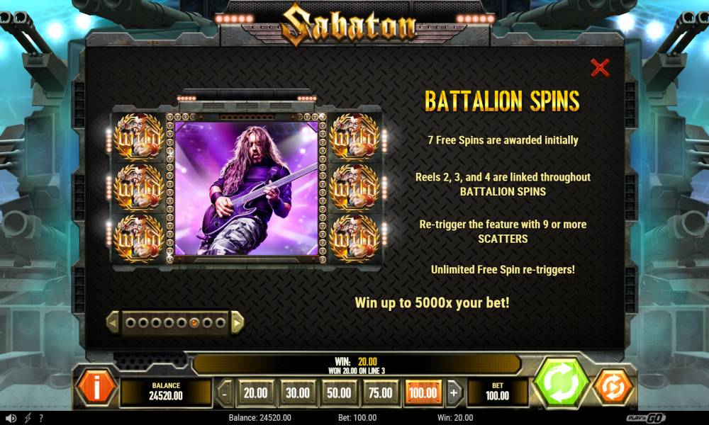Open the question mark help icon

pyautogui.click(x=40, y=418)
